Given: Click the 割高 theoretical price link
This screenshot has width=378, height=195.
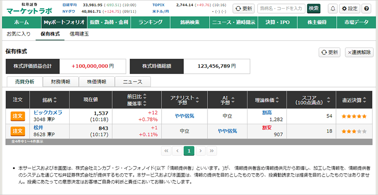Looking at the screenshot, I should point(267,113).
